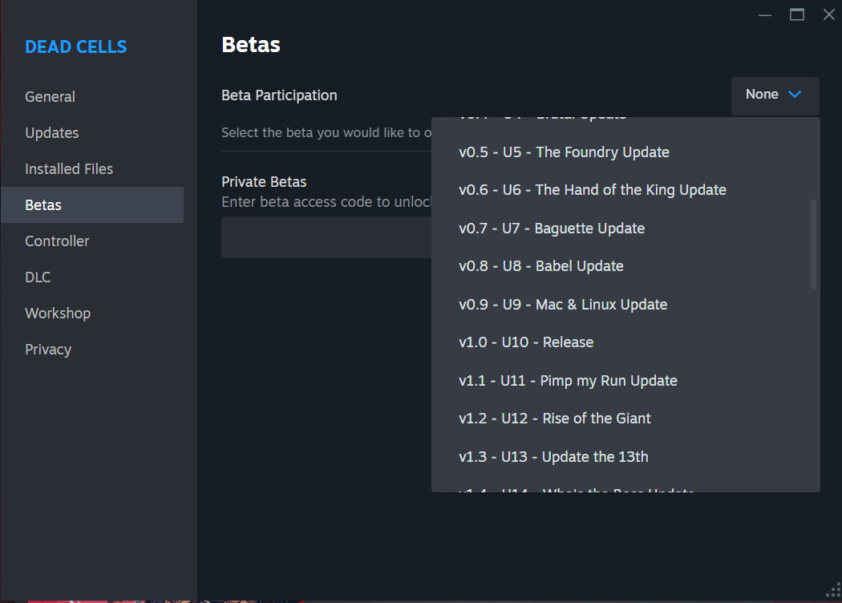Switch to the Updates tab

coord(51,133)
